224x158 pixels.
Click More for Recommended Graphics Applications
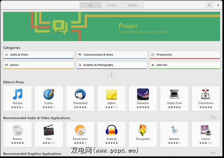214,153
